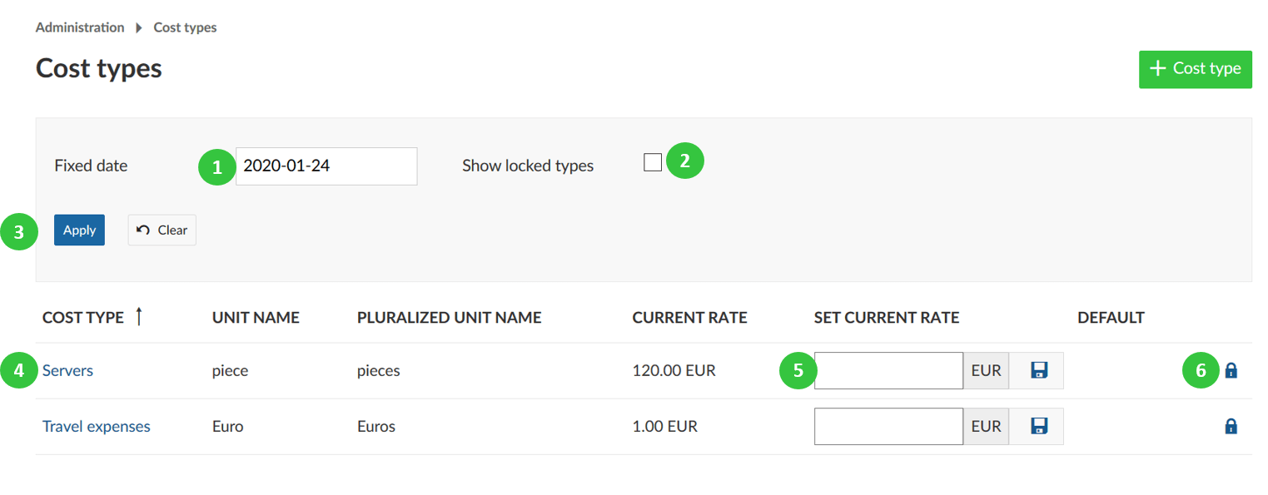Focus the Travel expenses rate input field
The width and height of the screenshot is (1268, 495).
[888, 426]
